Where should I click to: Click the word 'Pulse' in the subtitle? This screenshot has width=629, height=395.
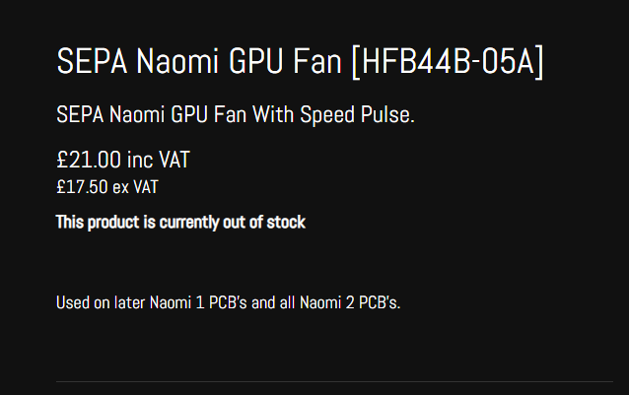pos(387,115)
